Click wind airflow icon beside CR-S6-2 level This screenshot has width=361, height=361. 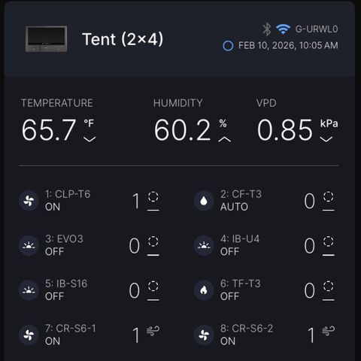329,331
